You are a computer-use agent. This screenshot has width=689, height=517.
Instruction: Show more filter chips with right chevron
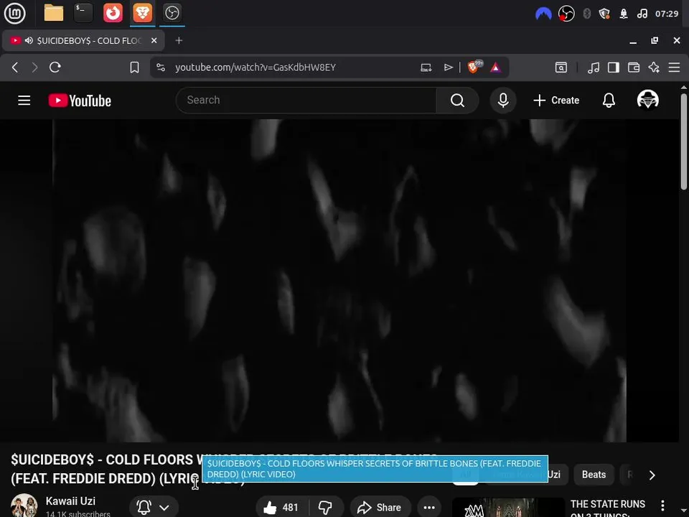click(x=652, y=475)
